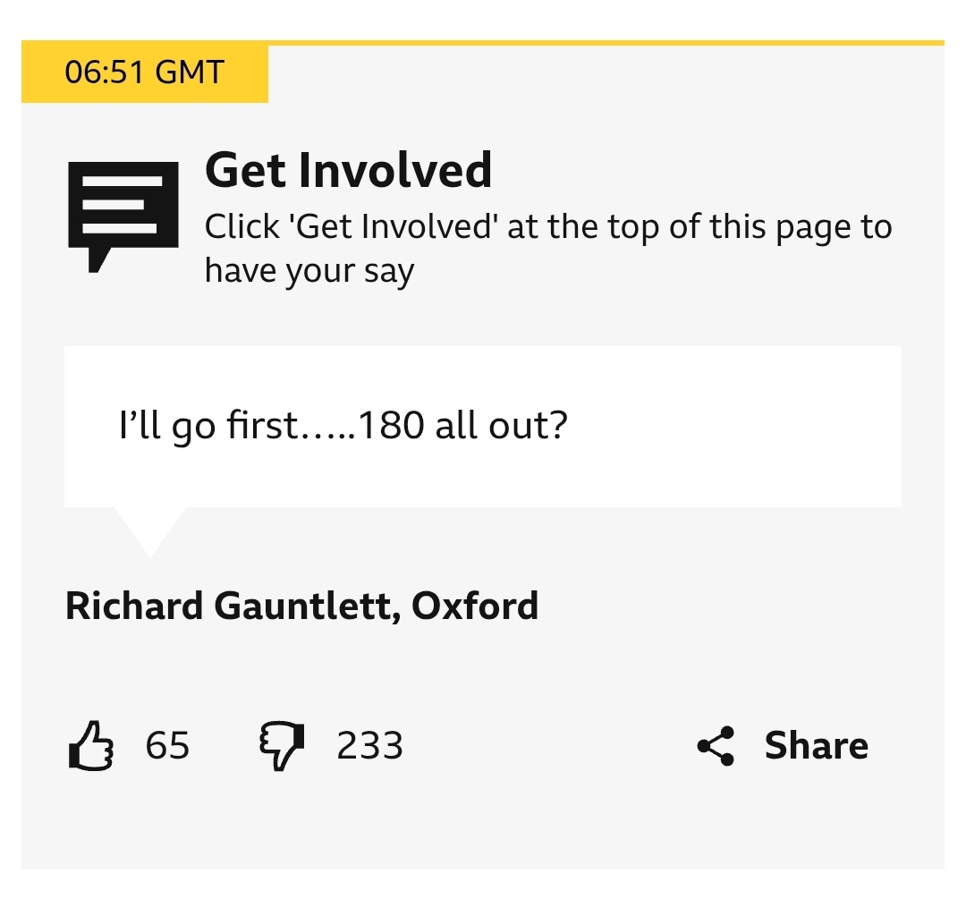
Task: Click the yellow line along the card's top
Action: (608, 43)
